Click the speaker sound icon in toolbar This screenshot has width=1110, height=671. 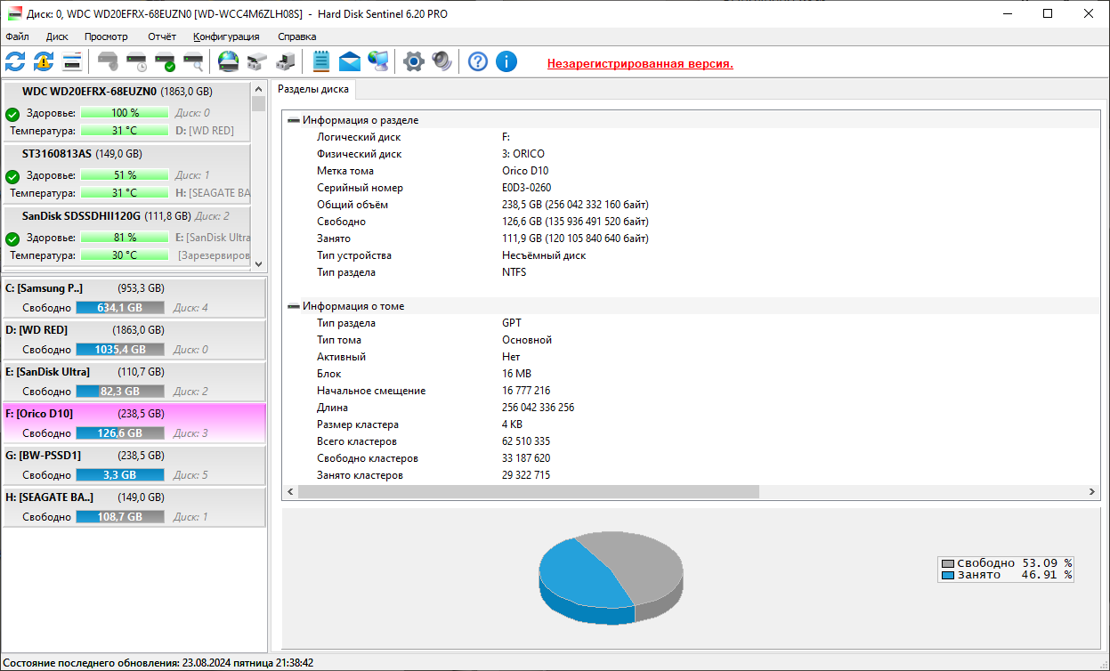pyautogui.click(x=442, y=61)
